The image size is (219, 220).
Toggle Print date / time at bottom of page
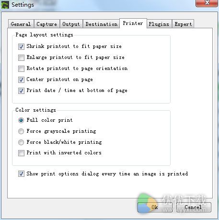(x=21, y=91)
